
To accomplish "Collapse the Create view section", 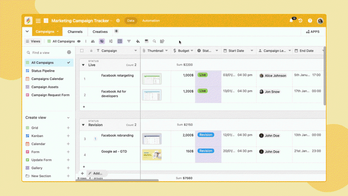I will pos(68,118).
